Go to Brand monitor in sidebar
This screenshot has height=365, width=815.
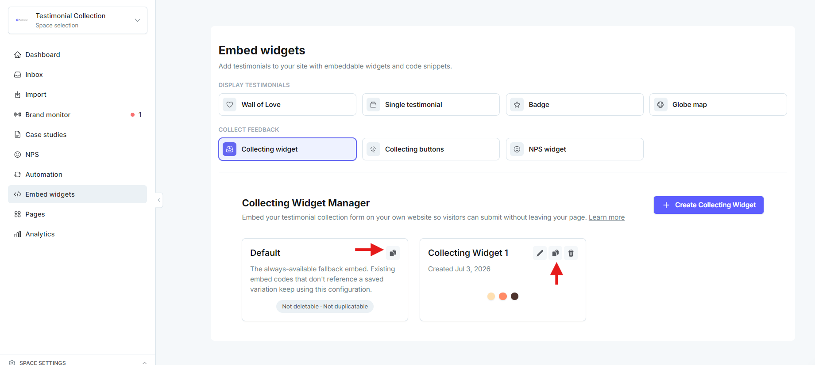[x=77, y=115]
